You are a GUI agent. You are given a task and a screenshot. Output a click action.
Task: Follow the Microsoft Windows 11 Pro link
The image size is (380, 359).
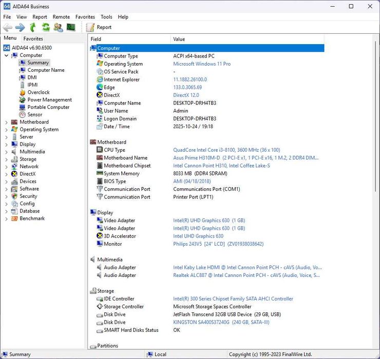click(202, 64)
